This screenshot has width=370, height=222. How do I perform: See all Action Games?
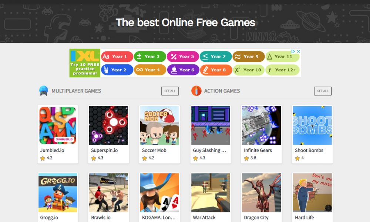click(323, 91)
